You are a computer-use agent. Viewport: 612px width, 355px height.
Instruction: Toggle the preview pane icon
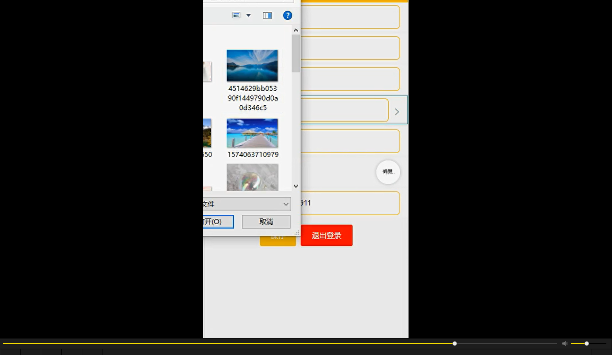267,15
